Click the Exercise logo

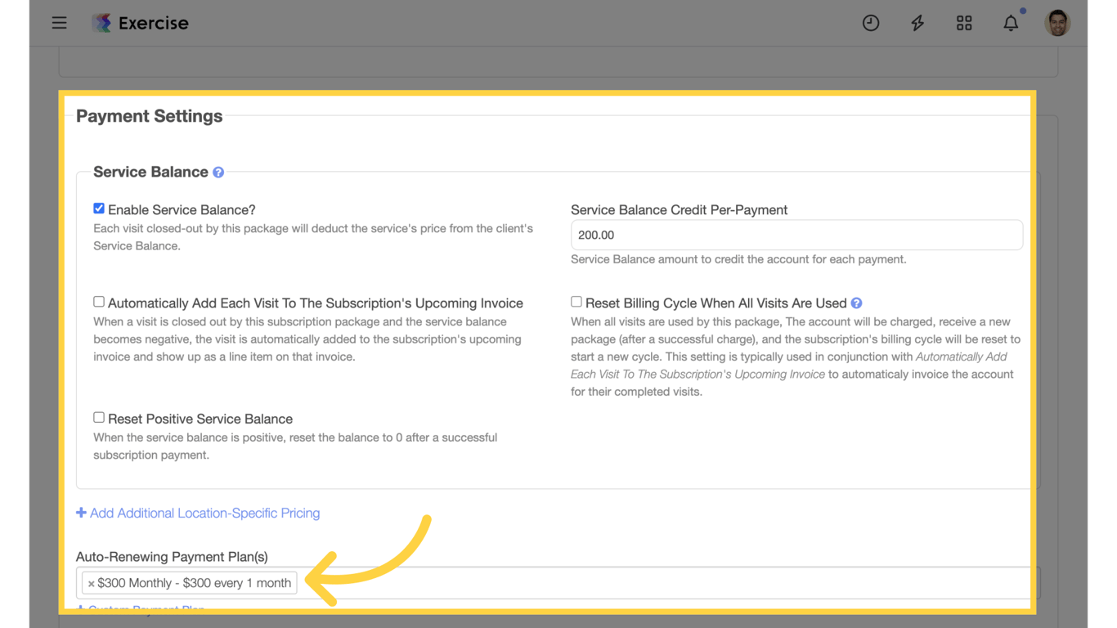[140, 22]
